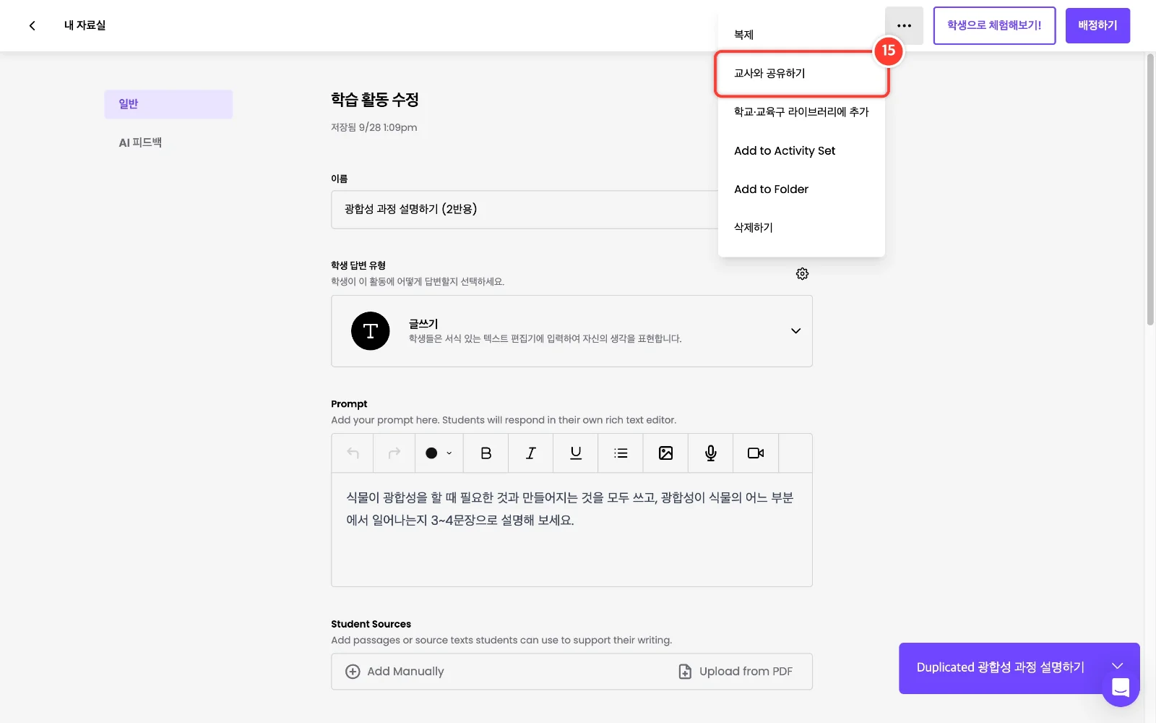The height and width of the screenshot is (723, 1156).
Task: Record audio with the microphone icon
Action: (x=711, y=453)
